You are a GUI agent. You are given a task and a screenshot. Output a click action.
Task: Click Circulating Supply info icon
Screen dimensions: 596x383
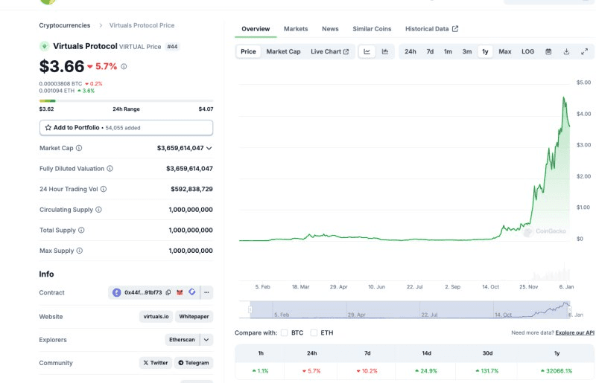pyautogui.click(x=98, y=210)
